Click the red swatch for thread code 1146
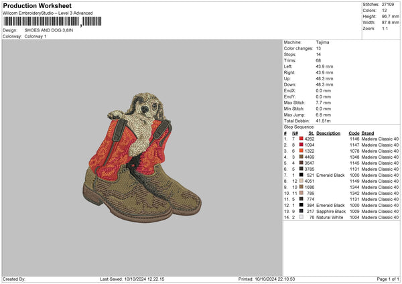This screenshot has width=402, height=284. click(301, 139)
